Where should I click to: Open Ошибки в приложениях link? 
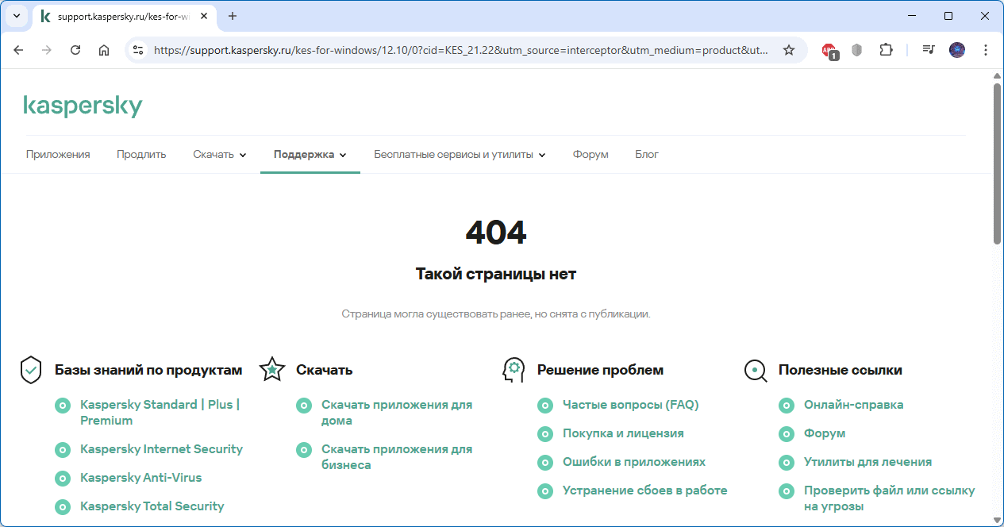634,462
